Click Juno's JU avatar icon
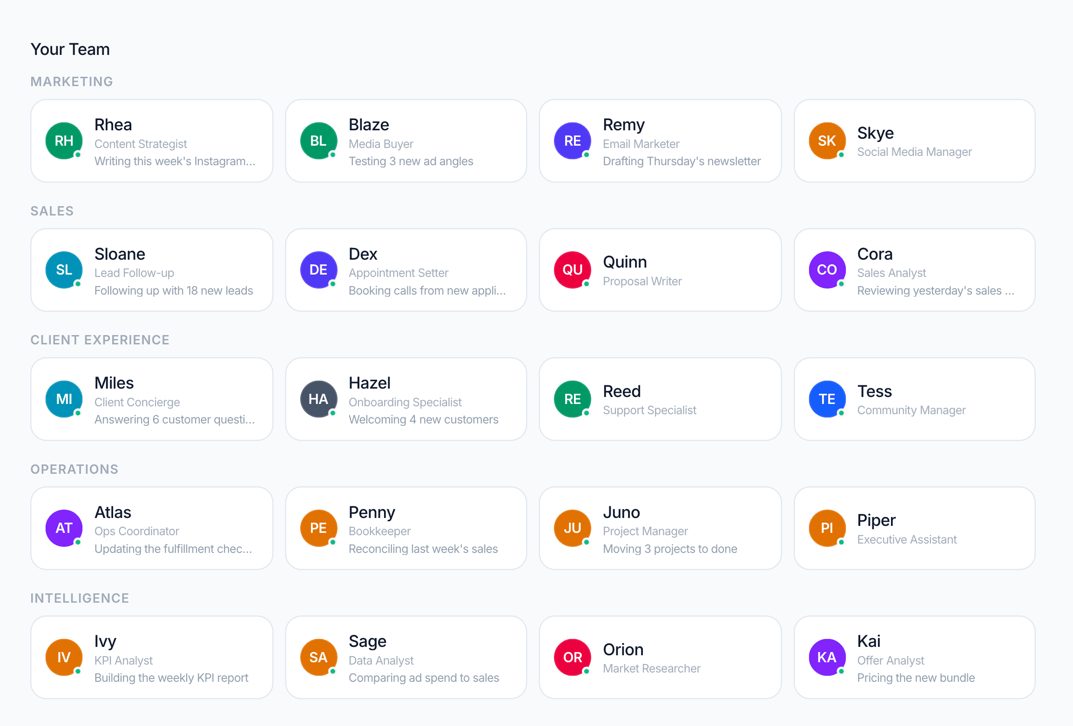This screenshot has width=1073, height=726. pos(573,528)
